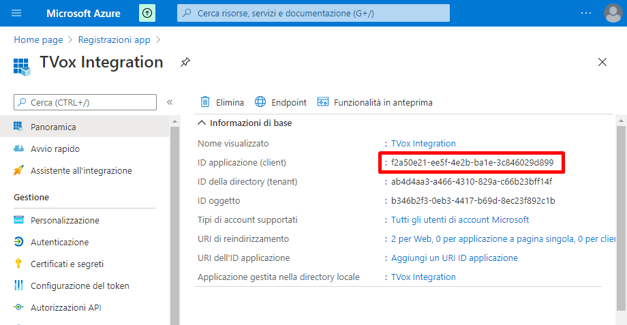The width and height of the screenshot is (627, 325).
Task: Click the sidebar scrollbar up arrow
Action: (x=174, y=121)
